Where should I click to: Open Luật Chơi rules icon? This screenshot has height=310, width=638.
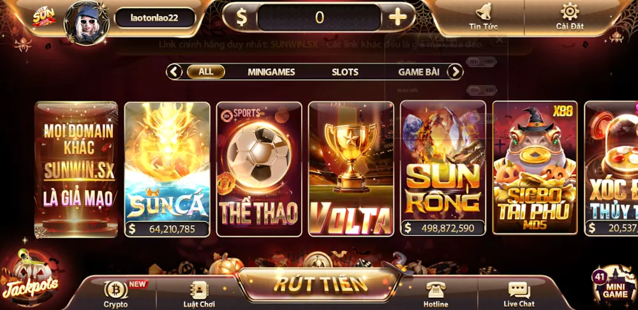[x=199, y=290]
